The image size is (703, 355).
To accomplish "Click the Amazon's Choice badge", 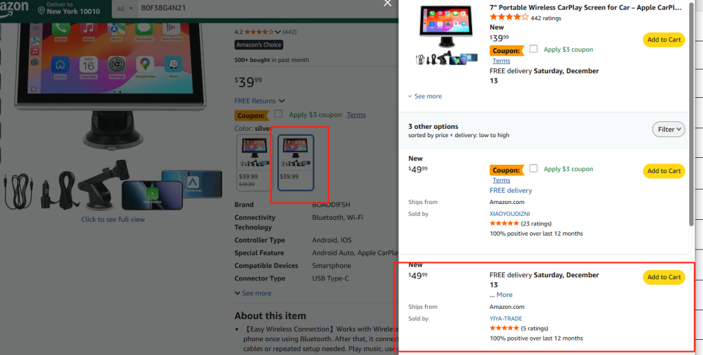I will pyautogui.click(x=259, y=45).
